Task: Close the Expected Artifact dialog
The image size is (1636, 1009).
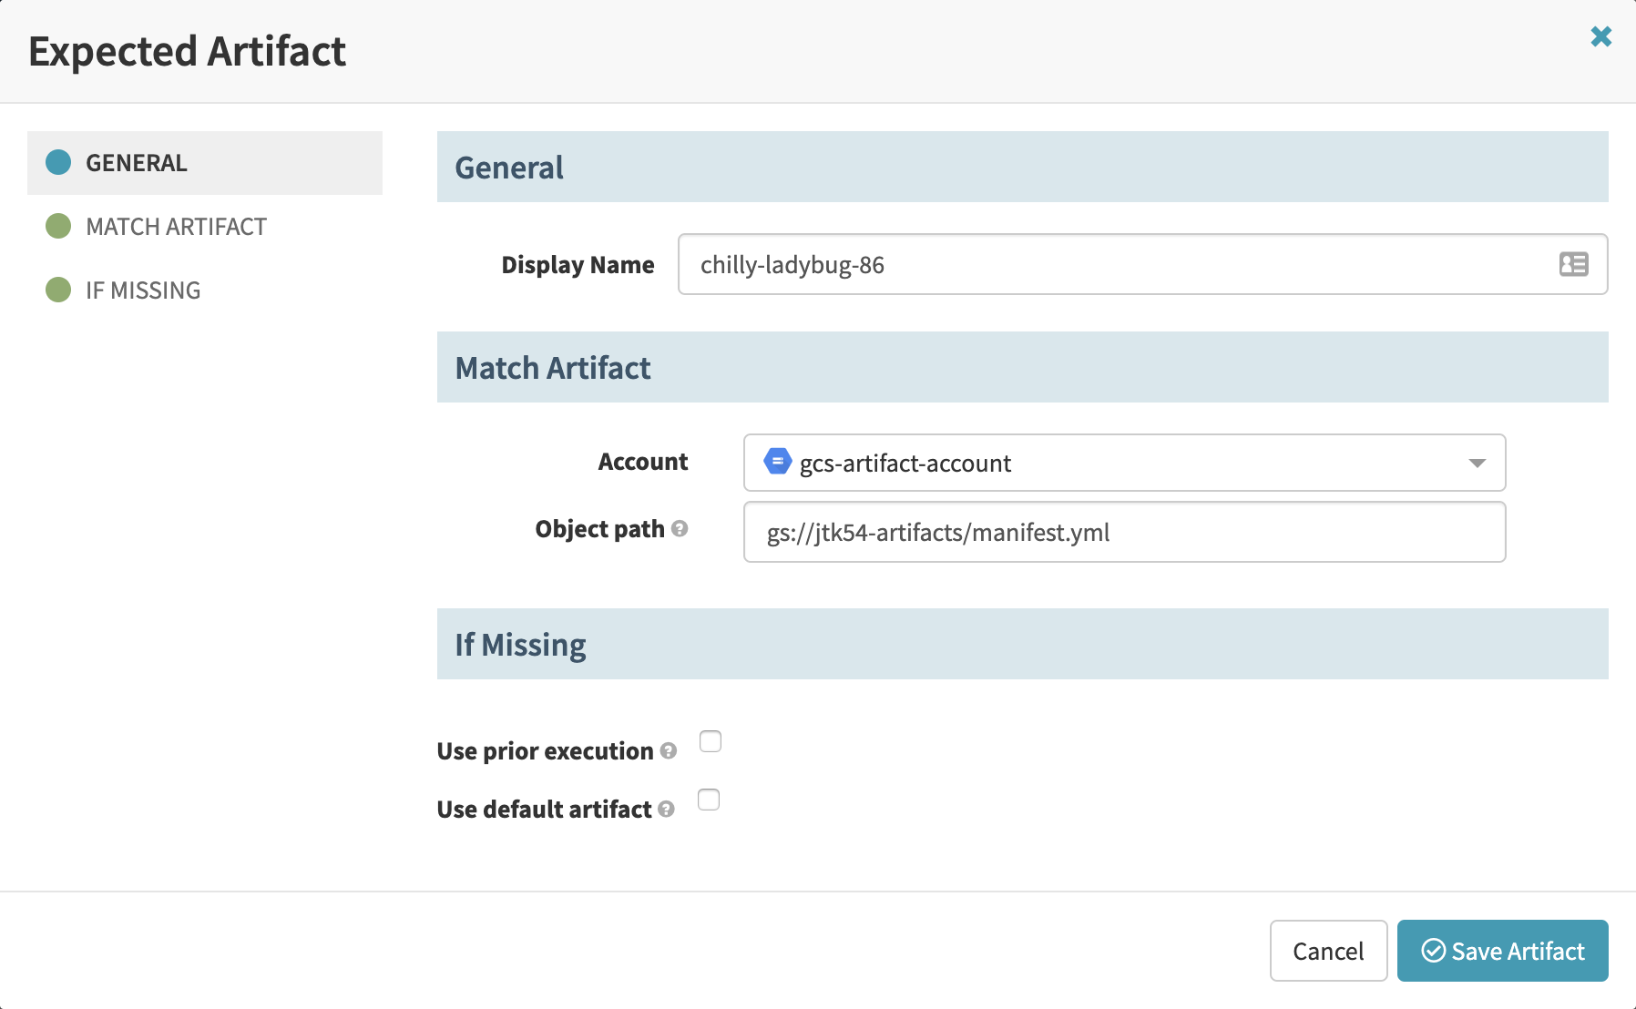Action: [1600, 36]
